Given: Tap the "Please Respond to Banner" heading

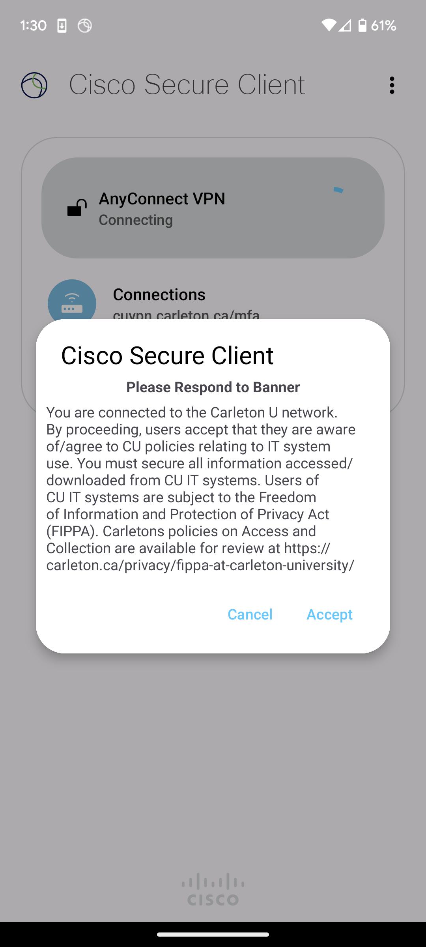Looking at the screenshot, I should click(x=213, y=387).
